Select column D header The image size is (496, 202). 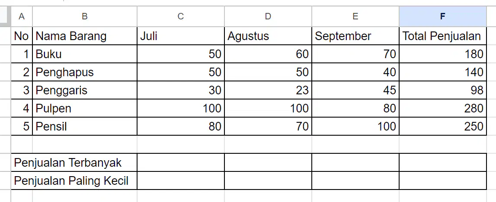click(268, 16)
